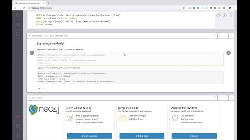Image resolution: width=250 pixels, height=140 pixels.
Task: Open the Favorites star sidebar panel
Action: pyautogui.click(x=18, y=24)
